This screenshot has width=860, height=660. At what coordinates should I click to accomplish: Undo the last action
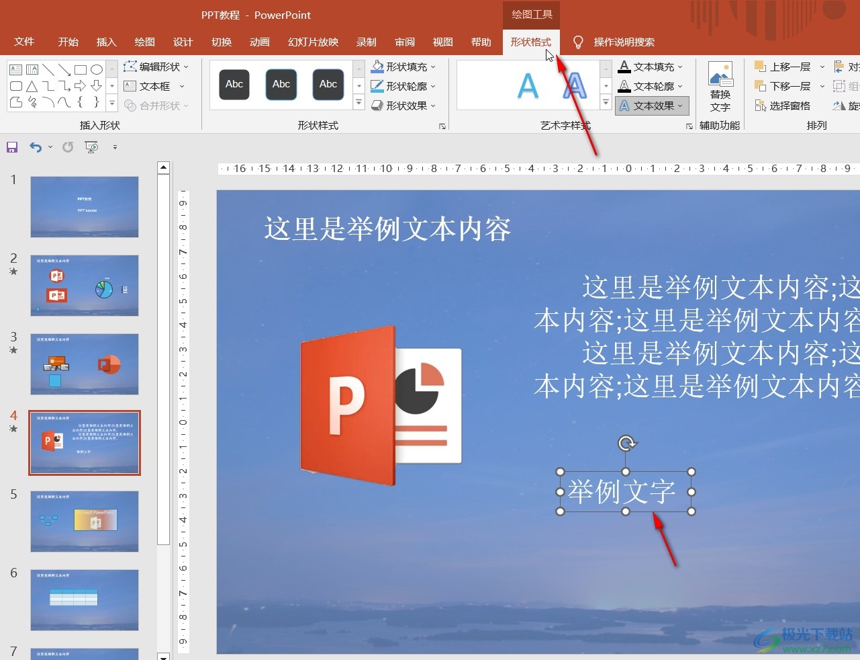(35, 147)
